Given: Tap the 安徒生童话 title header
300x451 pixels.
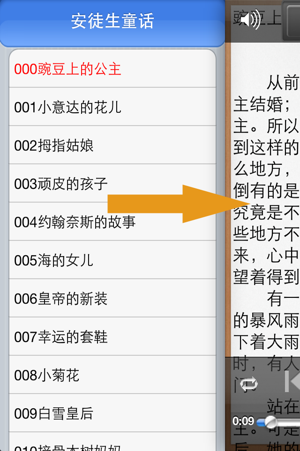Looking at the screenshot, I should tap(112, 21).
